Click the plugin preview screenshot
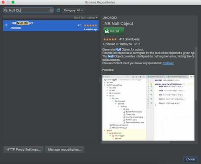Screen dimensions: 201x164 148,108
